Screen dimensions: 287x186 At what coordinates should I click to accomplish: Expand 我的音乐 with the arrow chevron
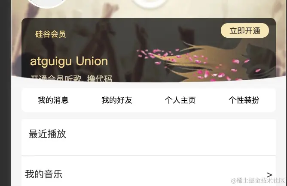click(x=269, y=175)
